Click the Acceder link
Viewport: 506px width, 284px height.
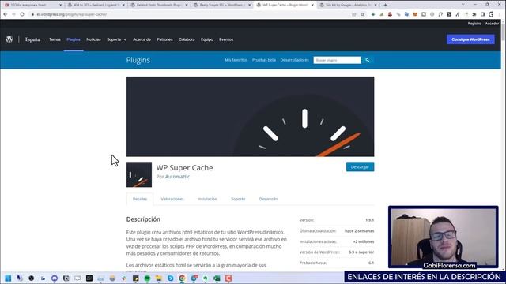(492, 24)
